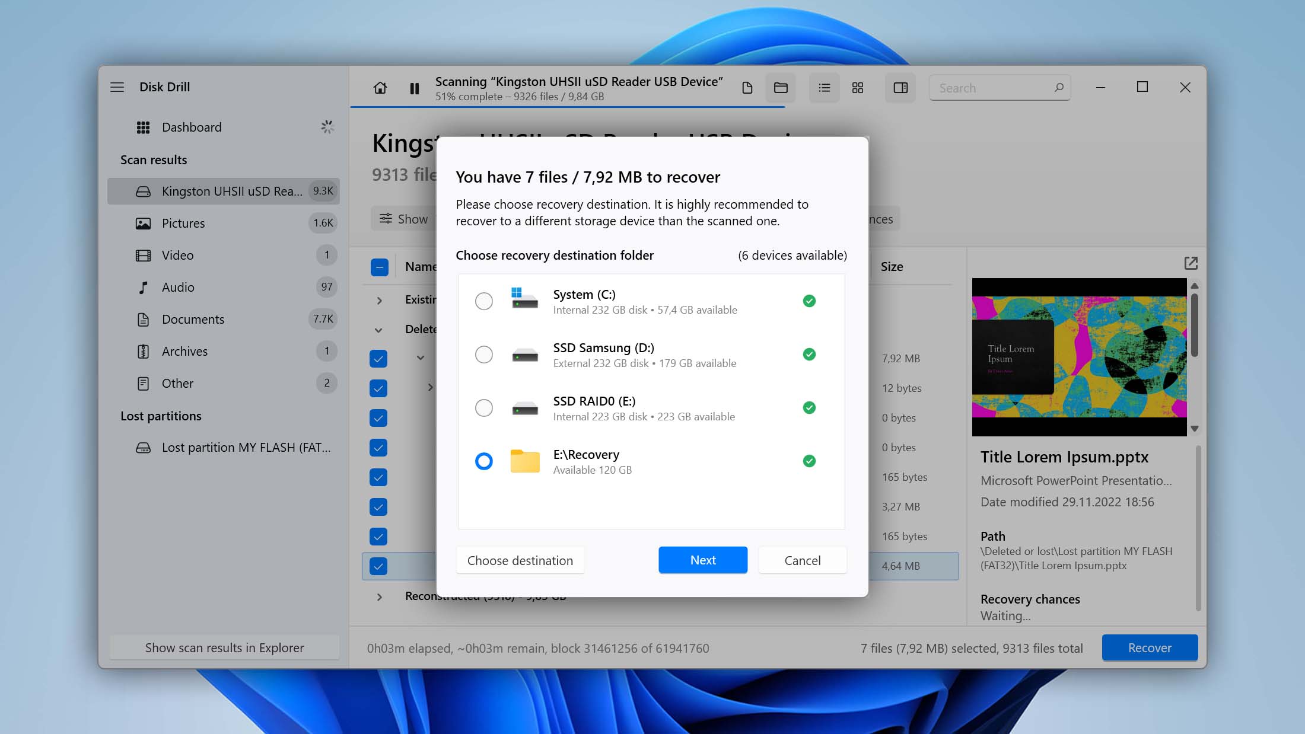Toggle the select-all checkbox in Name header
This screenshot has width=1305, height=734.
coord(380,267)
